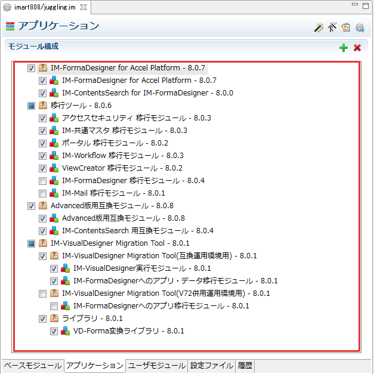
Task: Click package icon of Migration Tool(V72併用運用環境用)
Action: point(54,293)
